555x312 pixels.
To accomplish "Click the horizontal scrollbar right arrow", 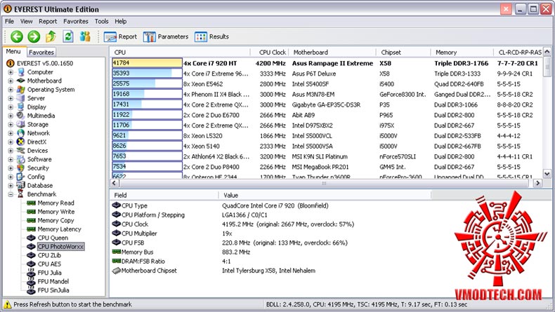I will click(x=537, y=183).
